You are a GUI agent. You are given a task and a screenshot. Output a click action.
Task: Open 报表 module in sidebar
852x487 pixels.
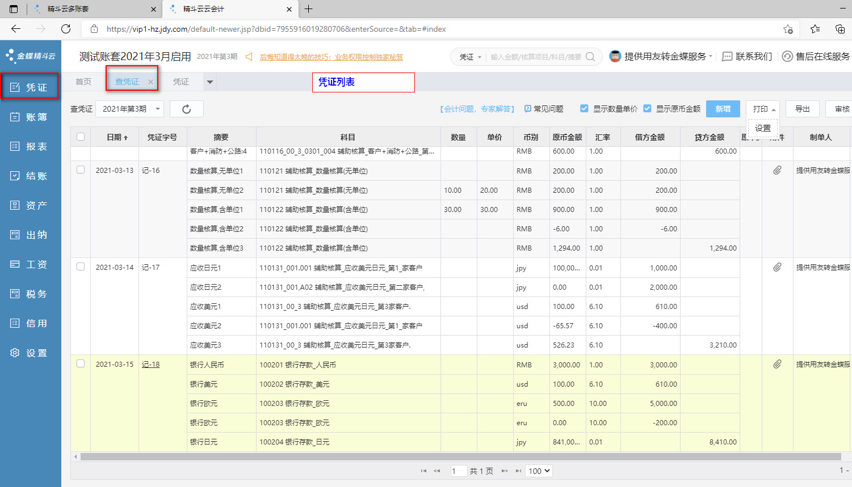pos(30,146)
